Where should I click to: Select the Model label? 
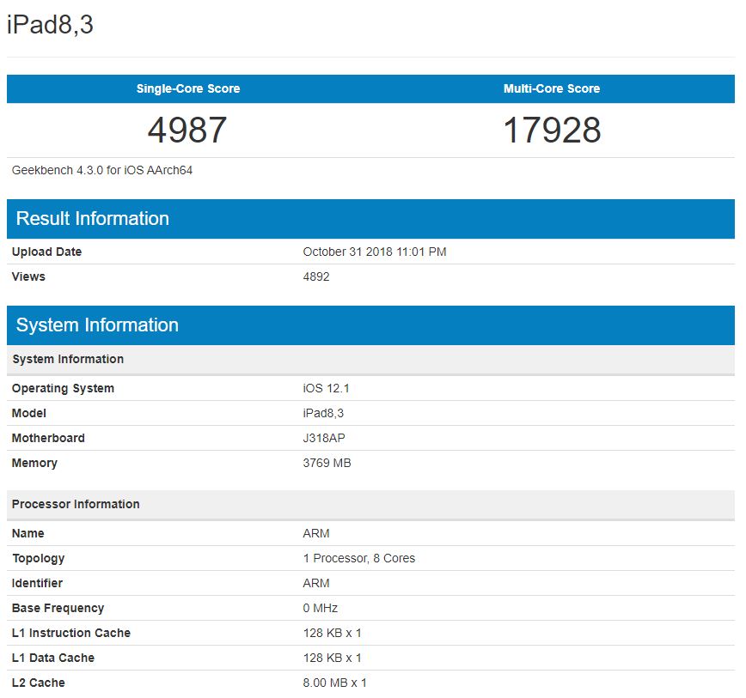click(29, 413)
